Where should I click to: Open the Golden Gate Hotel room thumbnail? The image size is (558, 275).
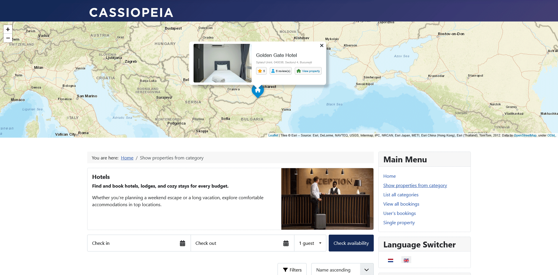click(x=223, y=63)
